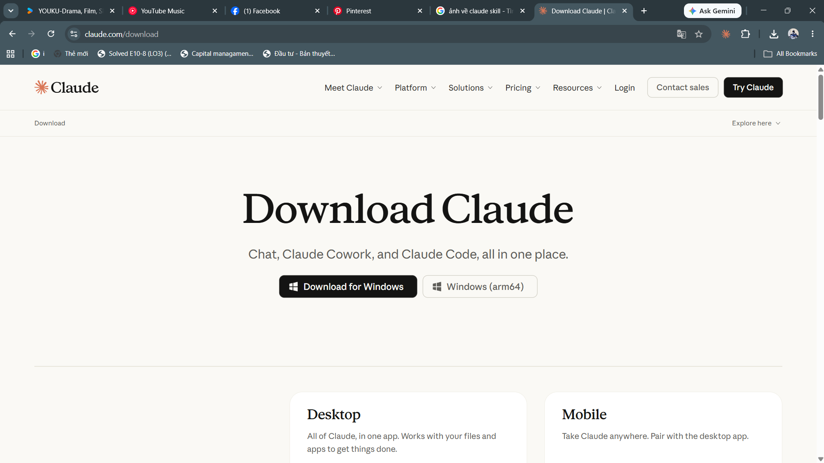The width and height of the screenshot is (824, 463).
Task: Click the Mobile card heading
Action: [x=584, y=414]
